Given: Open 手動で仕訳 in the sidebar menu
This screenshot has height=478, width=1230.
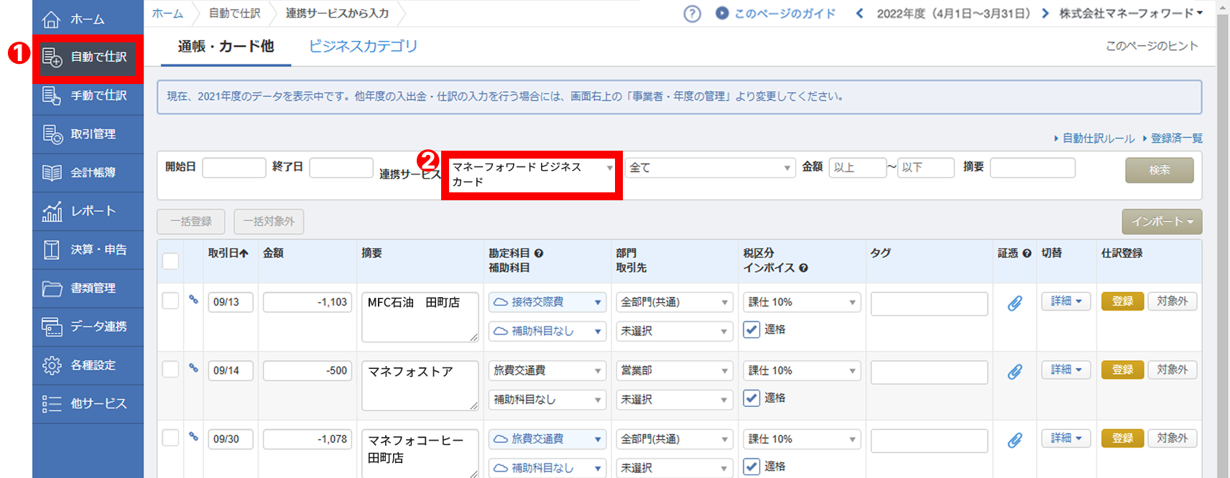Looking at the screenshot, I should pyautogui.click(x=88, y=95).
